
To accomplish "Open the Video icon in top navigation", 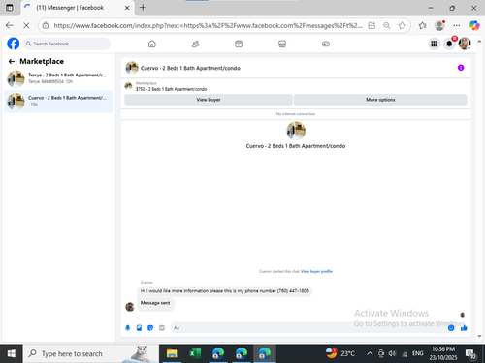I will (239, 44).
